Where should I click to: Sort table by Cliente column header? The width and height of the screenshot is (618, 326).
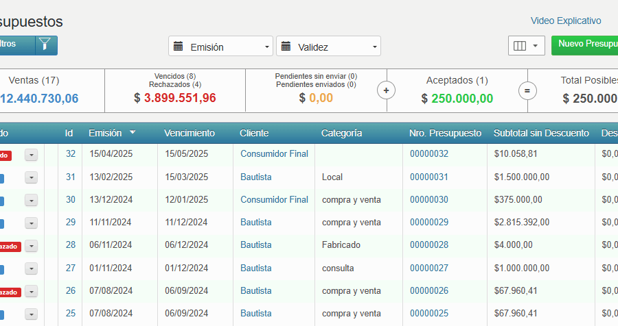point(254,133)
